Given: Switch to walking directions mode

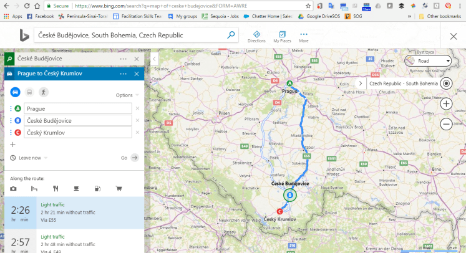Looking at the screenshot, I should pyautogui.click(x=43, y=92).
